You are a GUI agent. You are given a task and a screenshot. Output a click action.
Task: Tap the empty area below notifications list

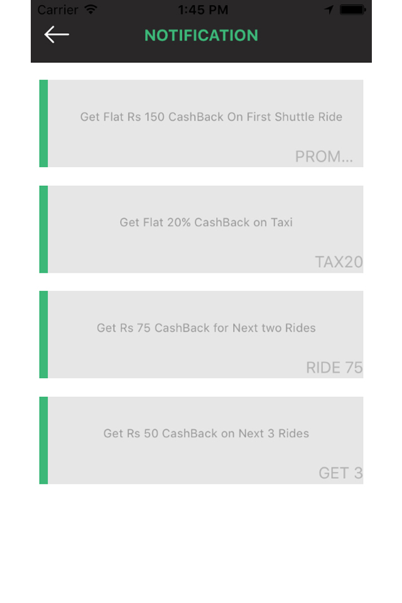pyautogui.click(x=201, y=542)
